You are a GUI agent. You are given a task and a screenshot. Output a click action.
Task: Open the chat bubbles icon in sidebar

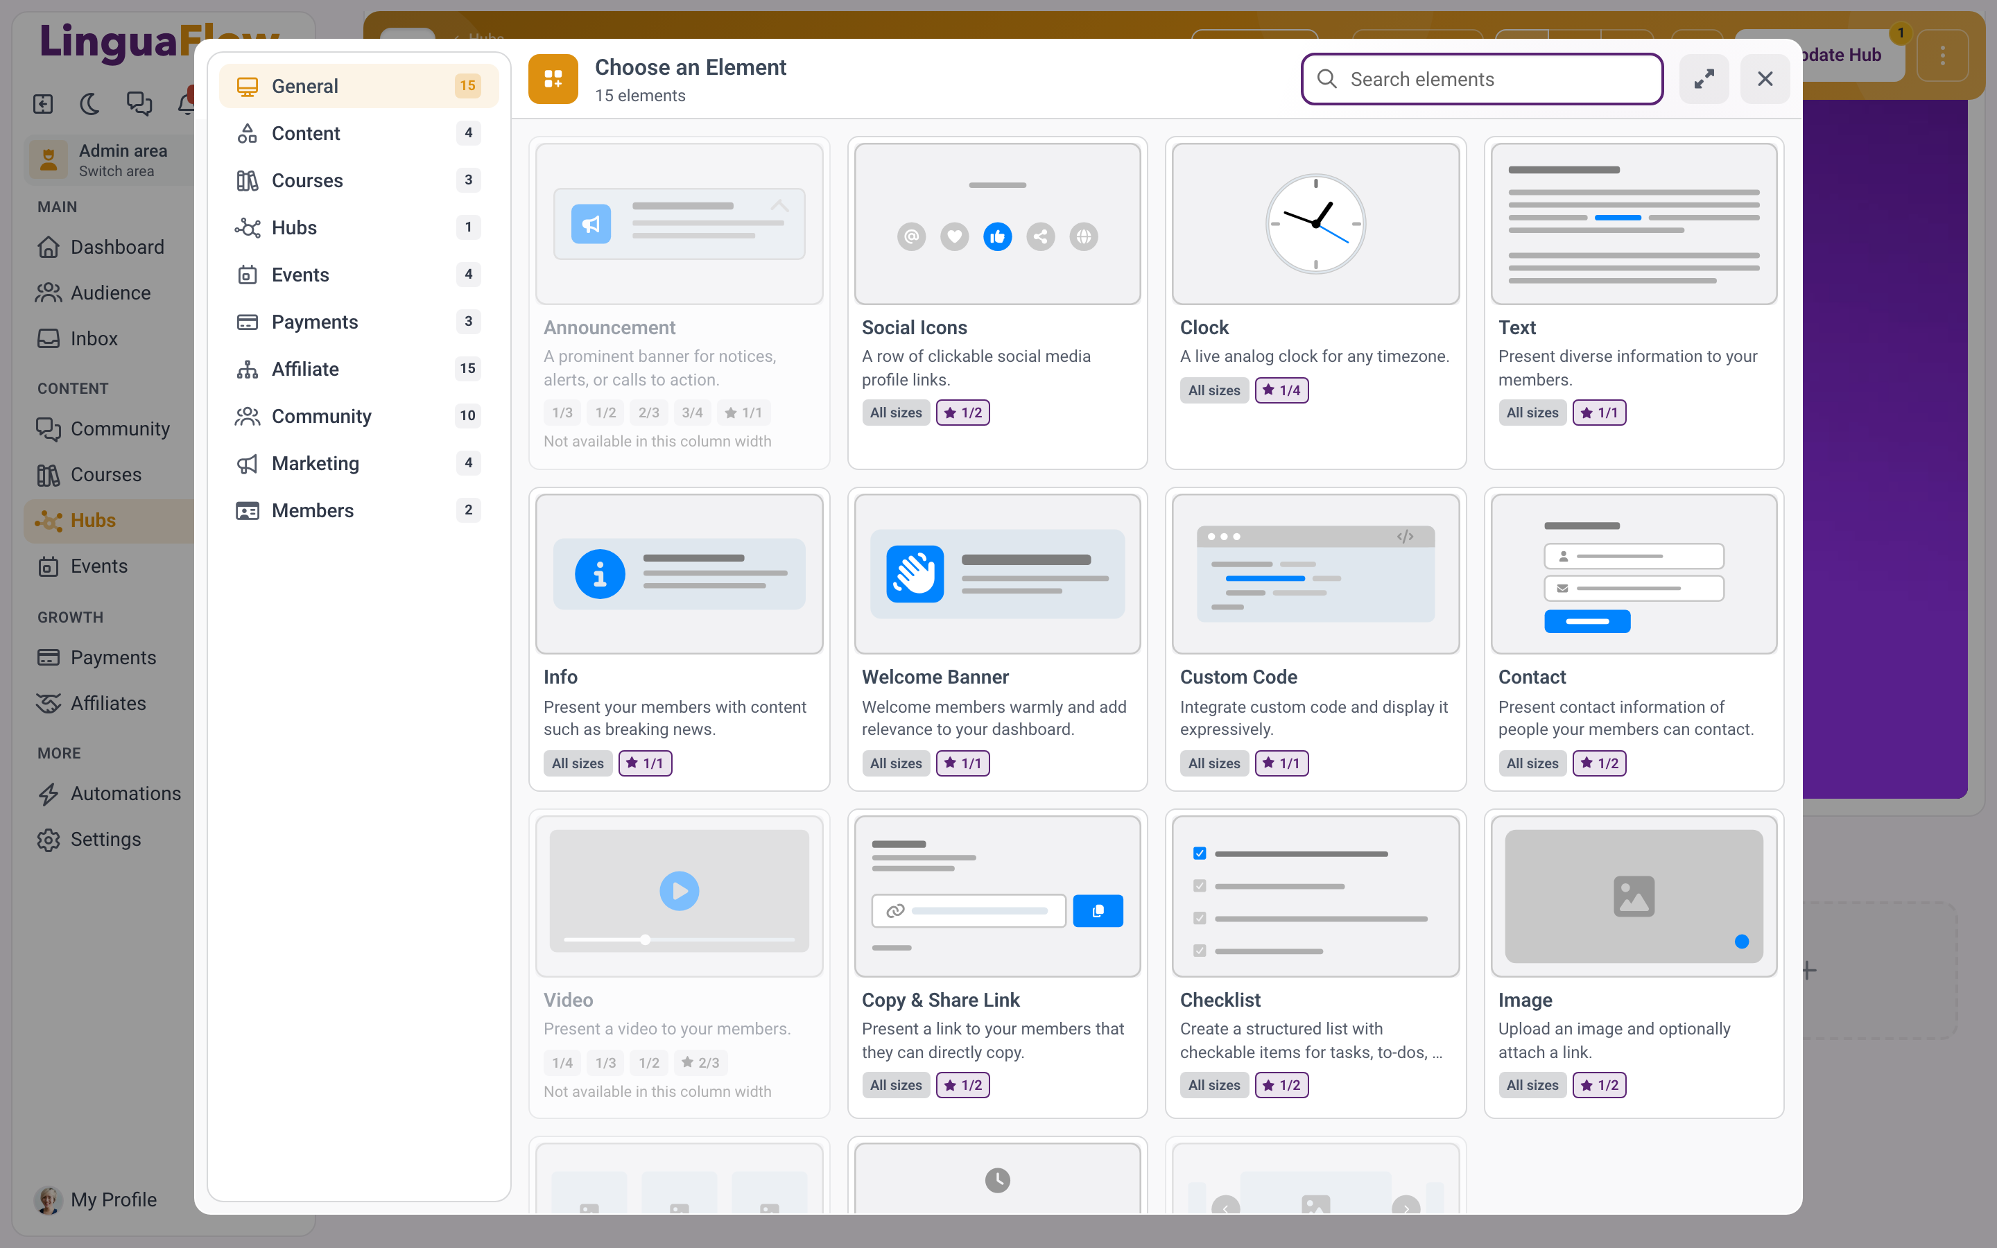point(139,104)
